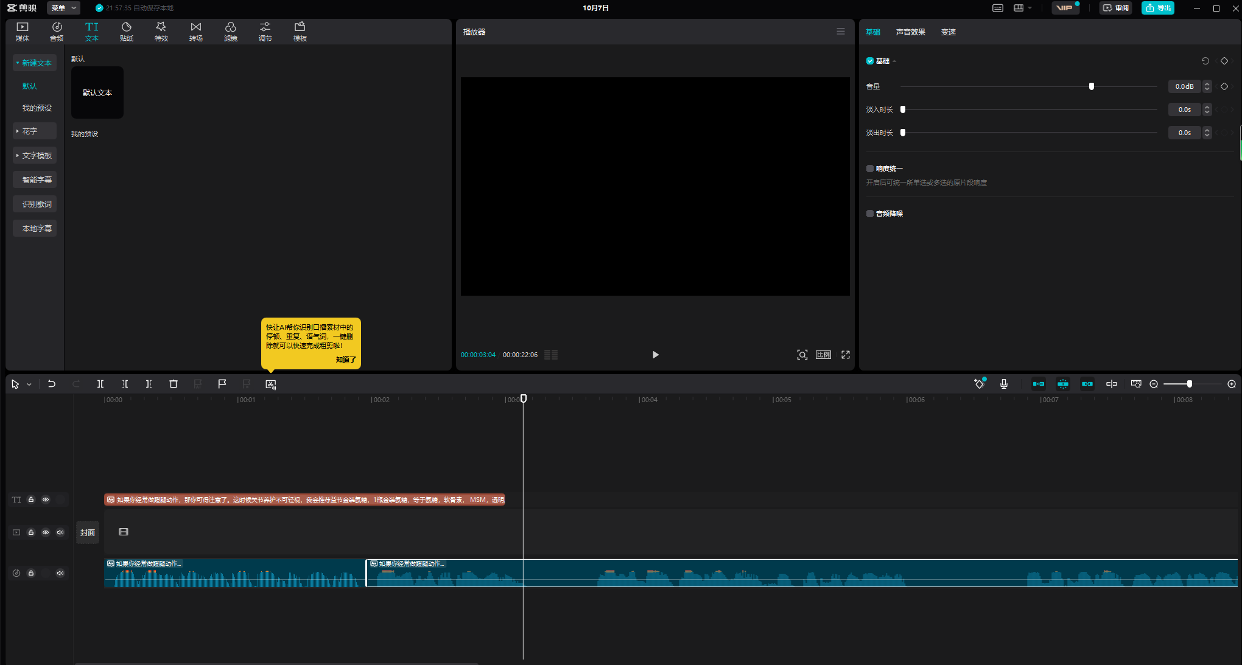Expand the 声音效果 (Sound Effects) tab

click(x=910, y=32)
